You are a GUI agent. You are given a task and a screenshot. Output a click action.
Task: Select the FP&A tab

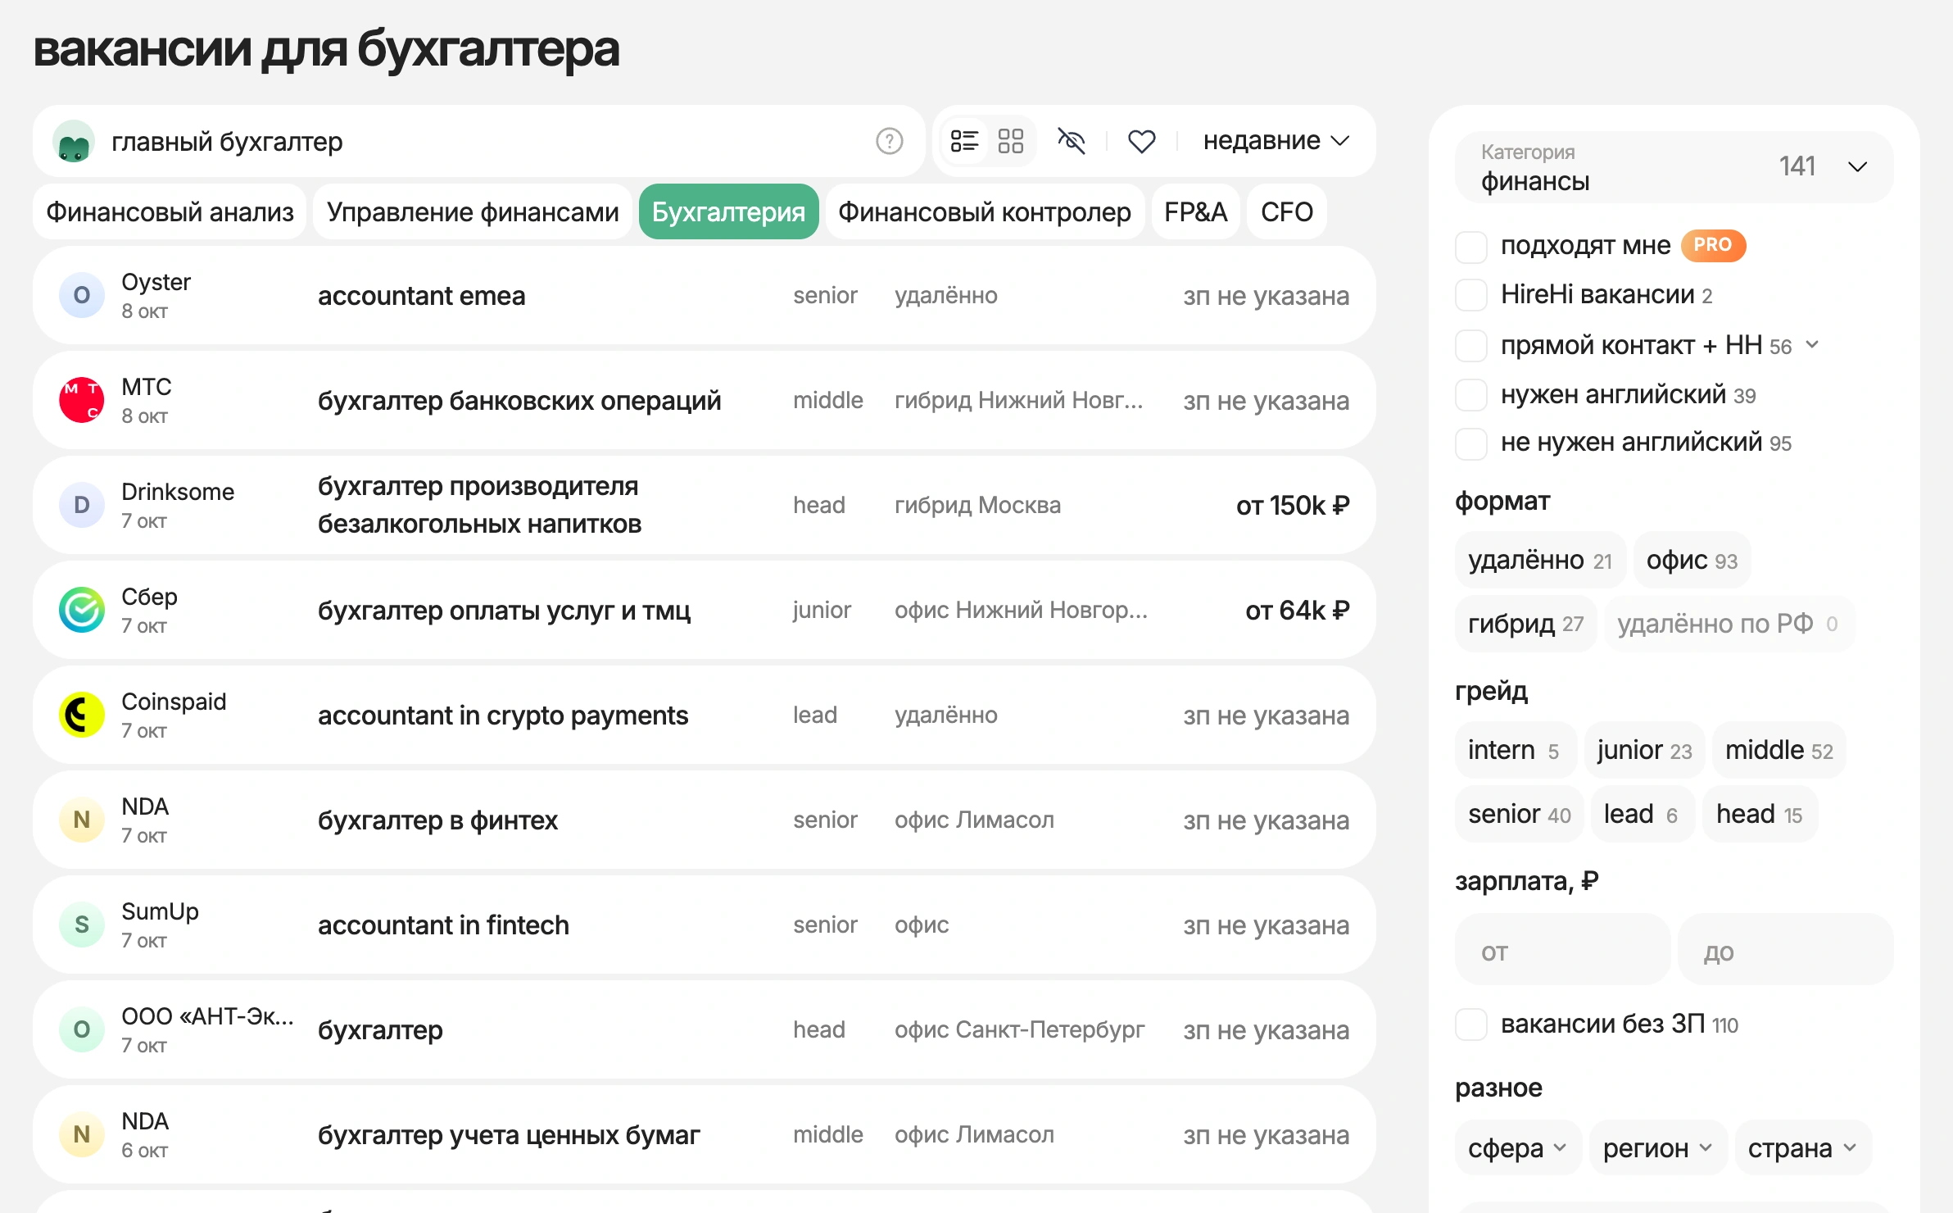point(1195,211)
